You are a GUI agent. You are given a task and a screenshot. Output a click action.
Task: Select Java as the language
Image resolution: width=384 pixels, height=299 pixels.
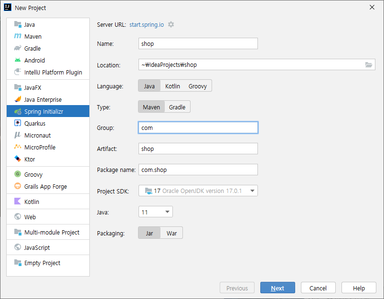pos(149,86)
